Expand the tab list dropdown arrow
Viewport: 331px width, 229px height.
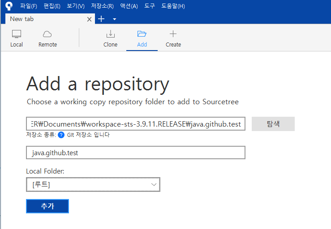tap(114, 19)
